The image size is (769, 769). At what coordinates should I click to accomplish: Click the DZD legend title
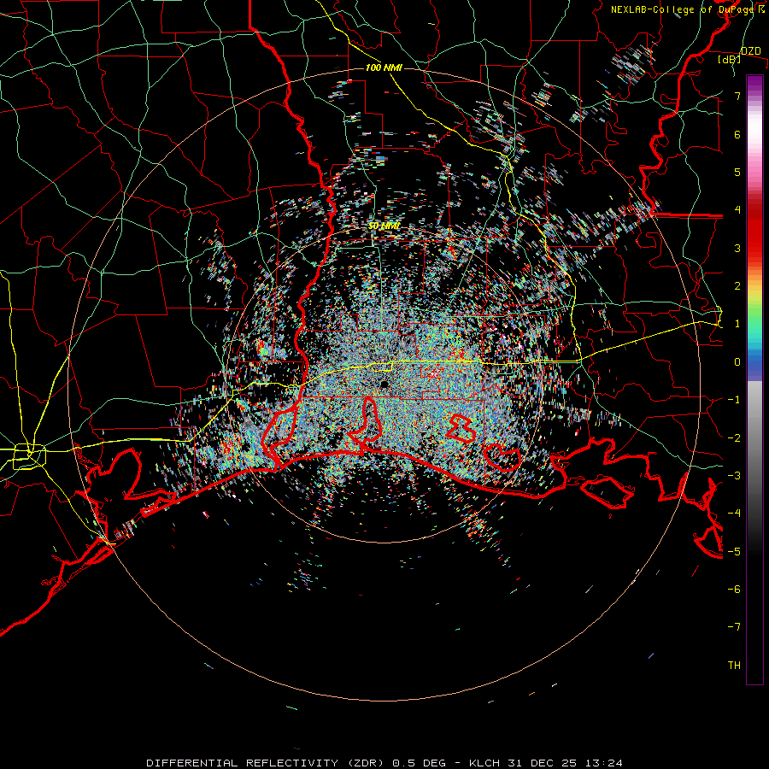(751, 51)
